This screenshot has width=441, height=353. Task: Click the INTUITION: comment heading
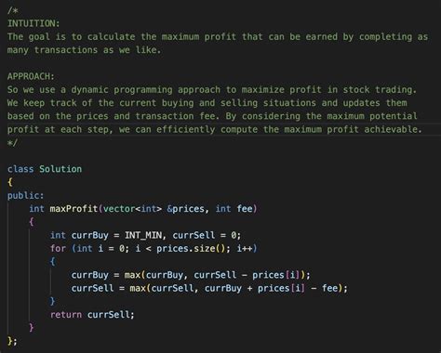[33, 23]
